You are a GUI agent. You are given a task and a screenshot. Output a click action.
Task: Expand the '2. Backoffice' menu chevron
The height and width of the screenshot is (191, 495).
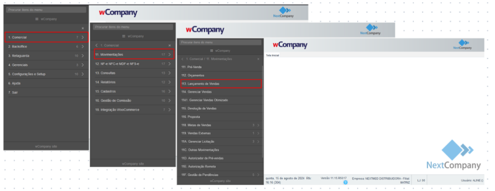pos(82,46)
